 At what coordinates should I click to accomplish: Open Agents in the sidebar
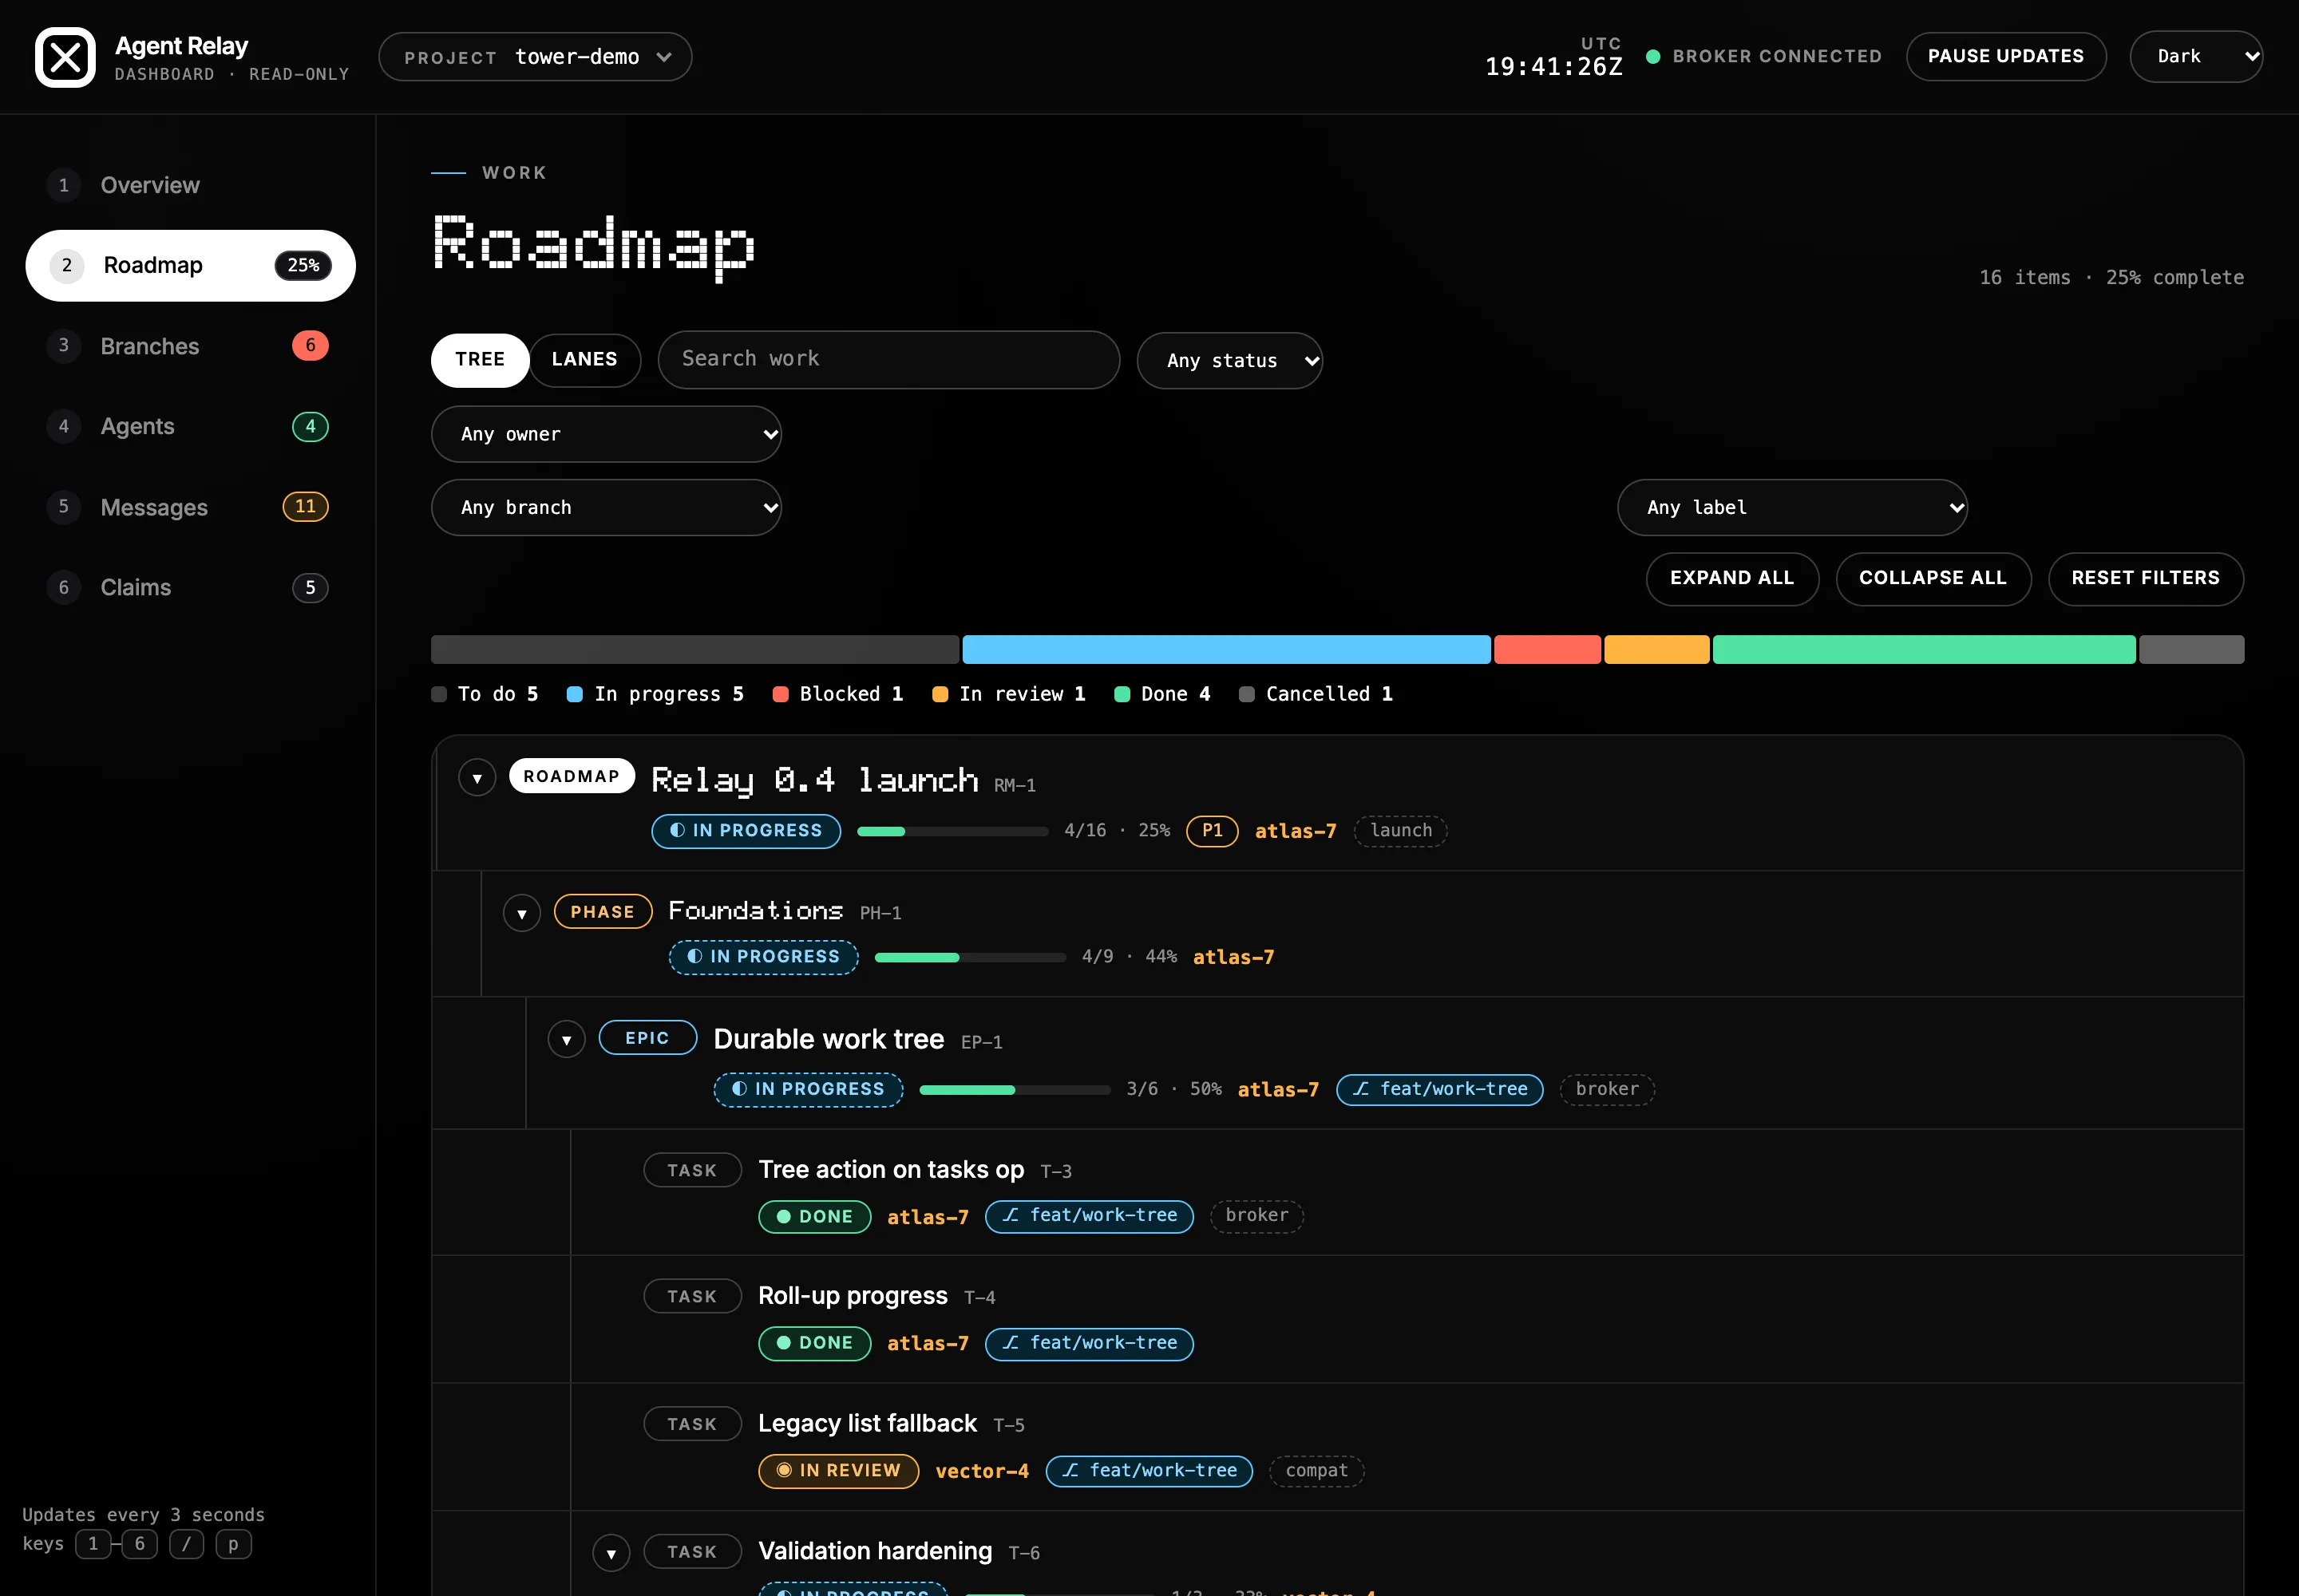tap(190, 426)
